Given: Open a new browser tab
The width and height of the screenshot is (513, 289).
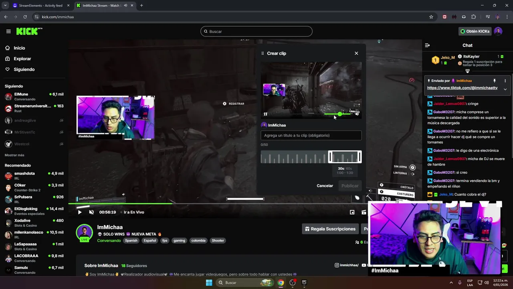Looking at the screenshot, I should (x=141, y=6).
